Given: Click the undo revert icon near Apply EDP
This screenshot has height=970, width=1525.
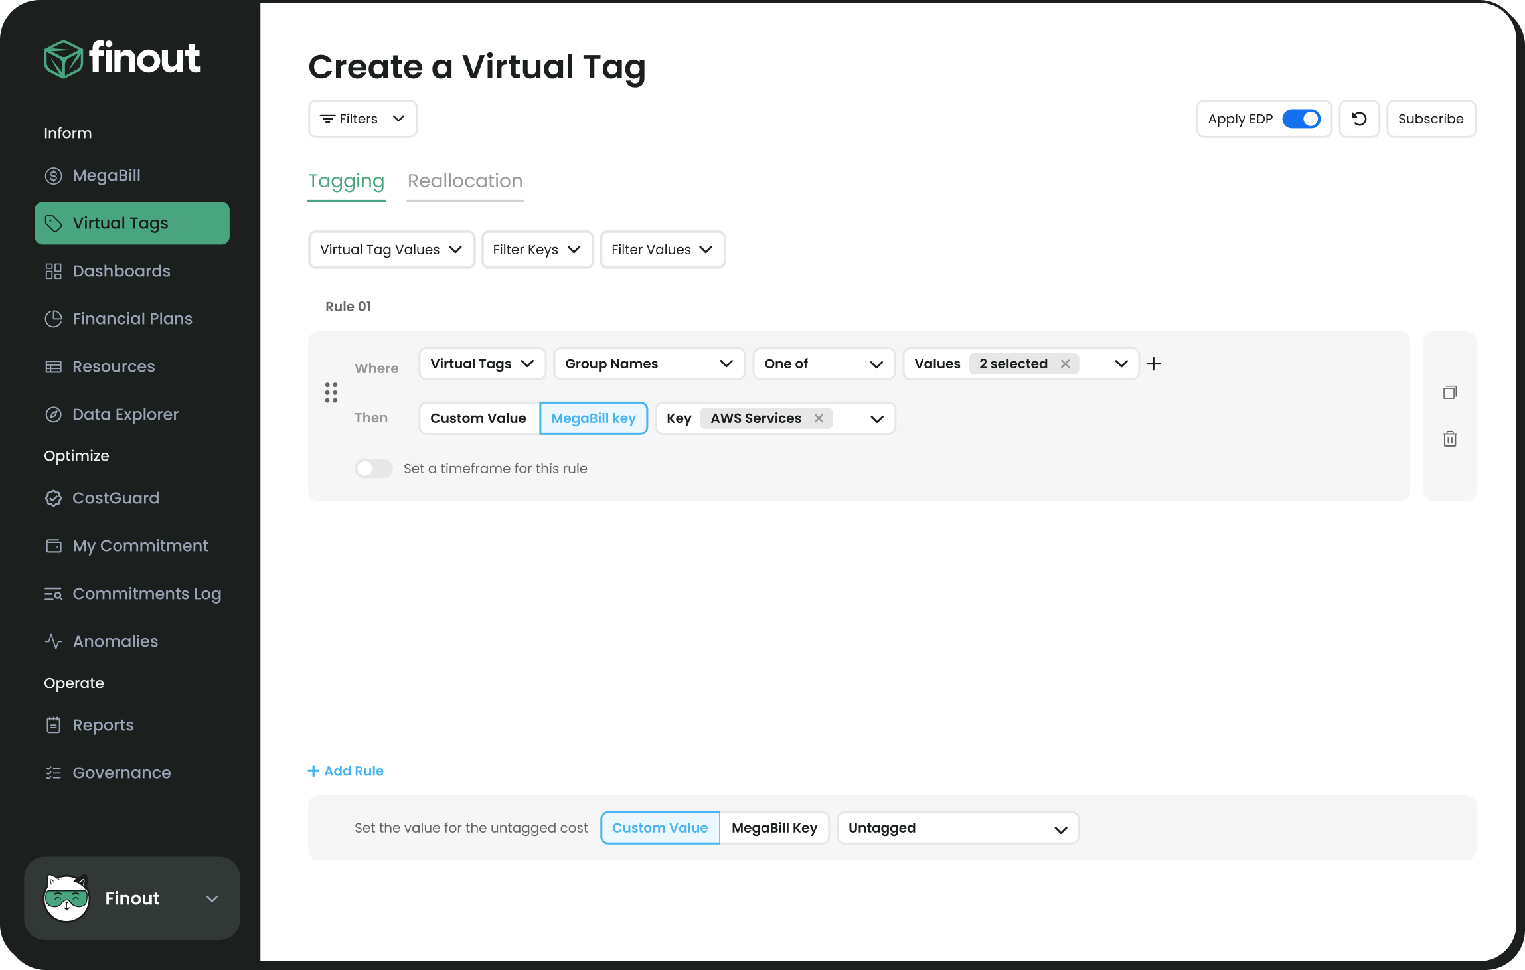Looking at the screenshot, I should pos(1359,119).
